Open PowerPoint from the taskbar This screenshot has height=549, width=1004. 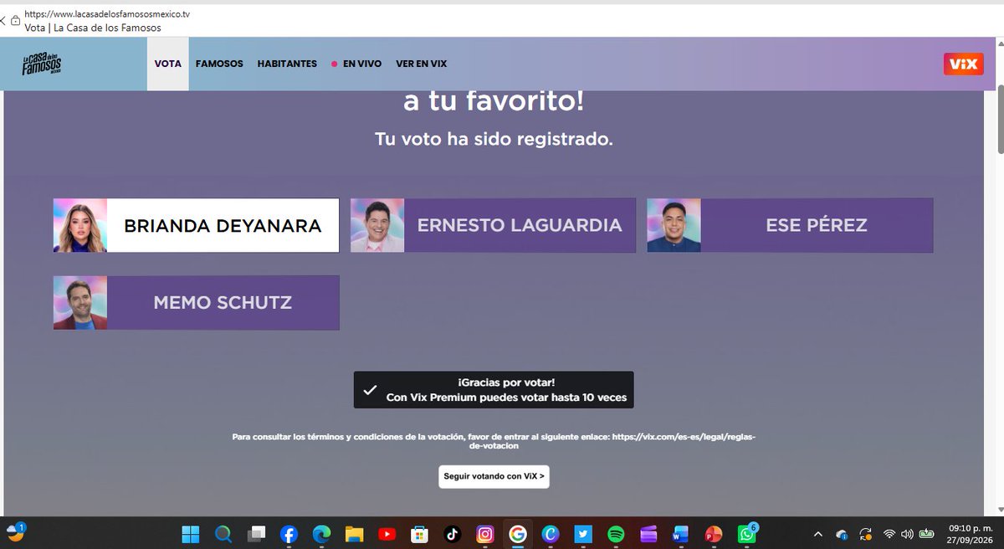click(x=713, y=534)
